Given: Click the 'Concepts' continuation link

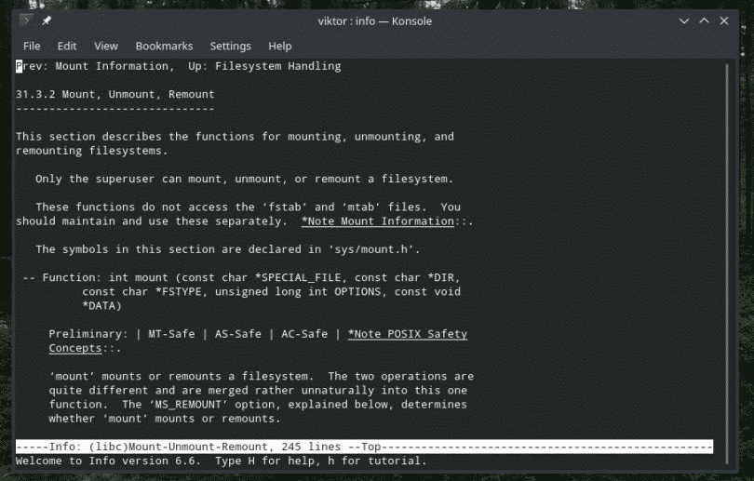Looking at the screenshot, I should pyautogui.click(x=75, y=348).
